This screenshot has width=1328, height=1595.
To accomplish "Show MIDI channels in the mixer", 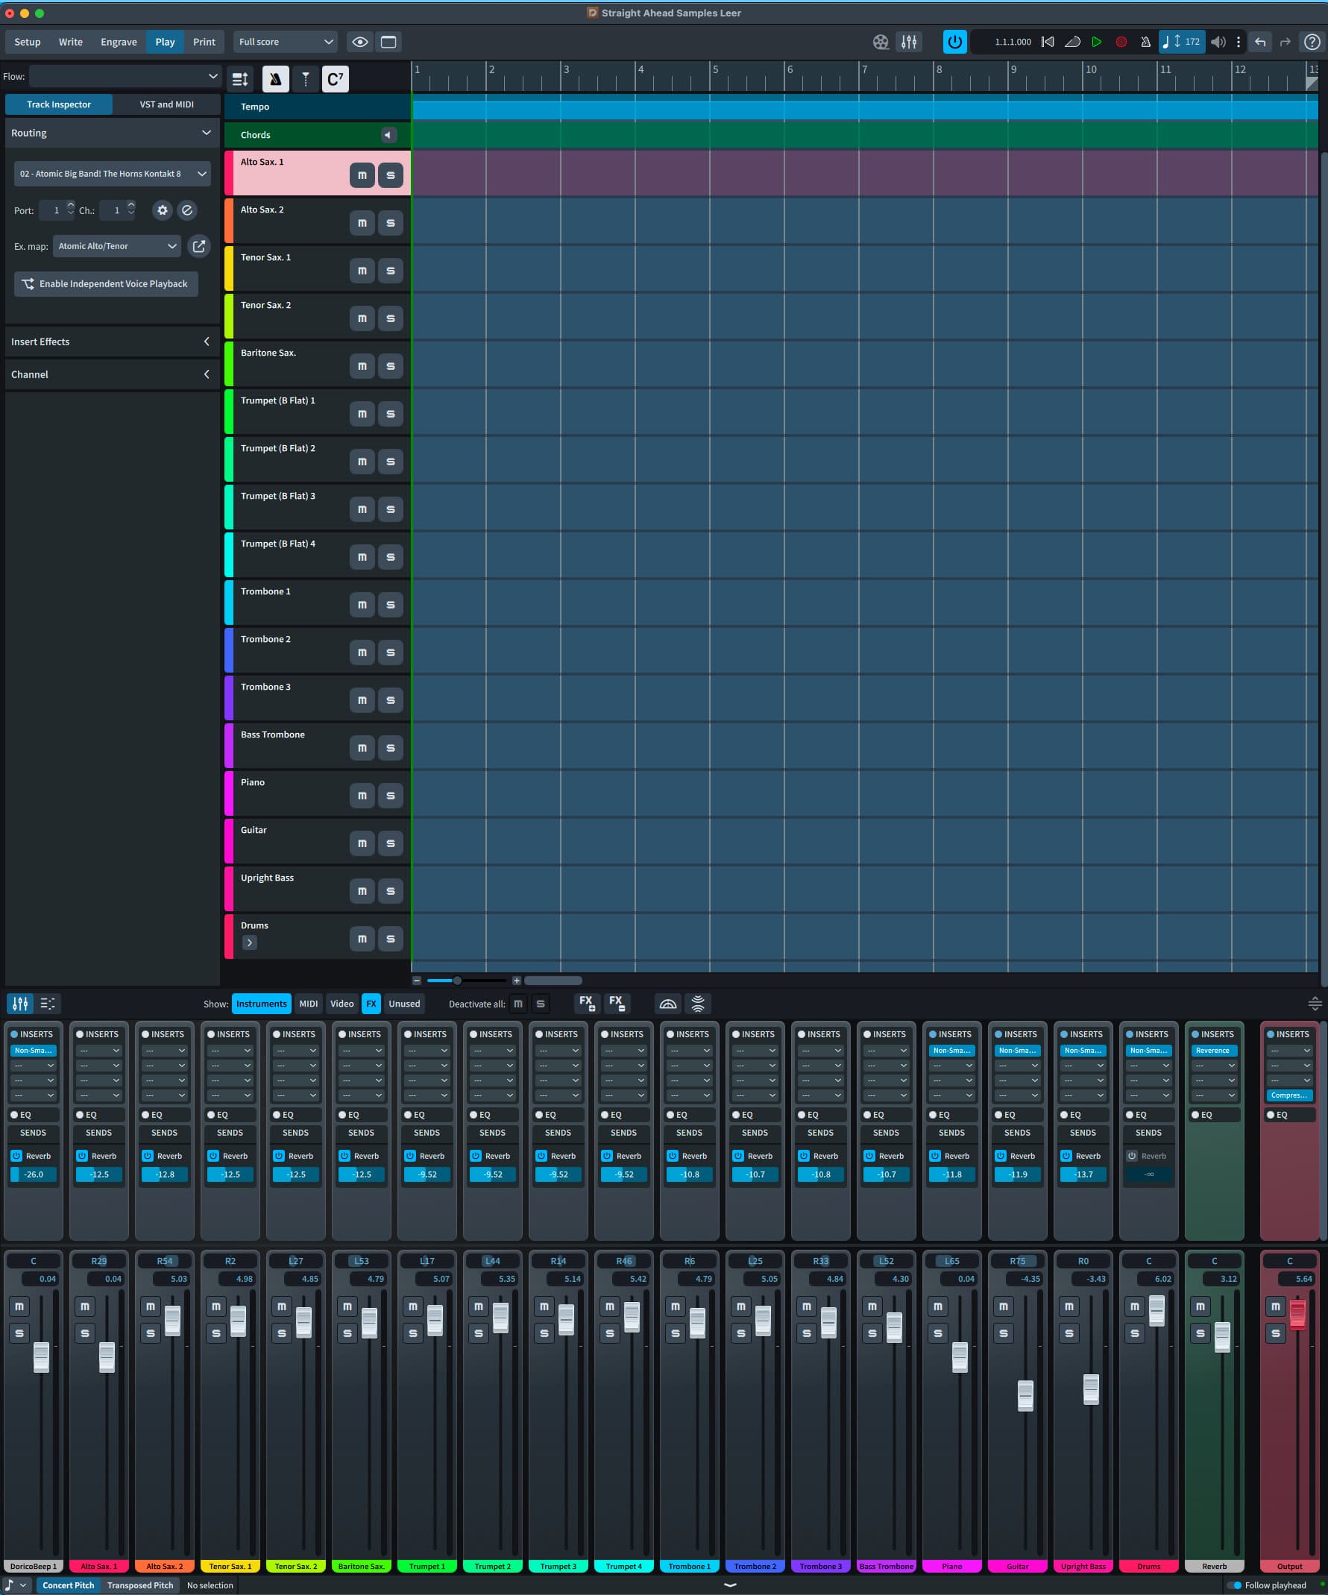I will point(308,1004).
